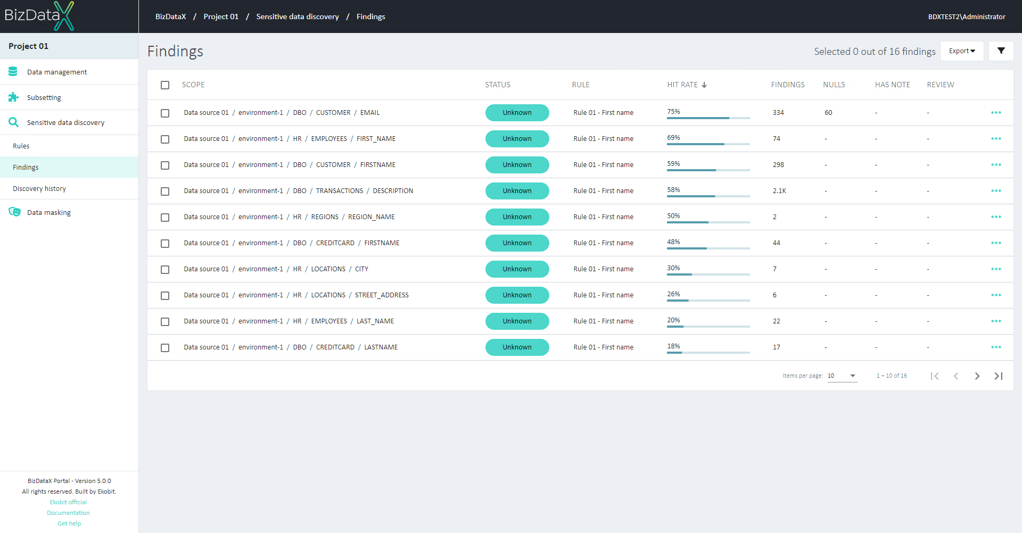Viewport: 1022px width, 533px height.
Task: Toggle the select-all findings checkbox
Action: click(x=165, y=85)
